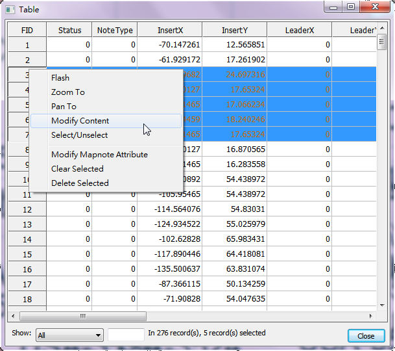Click the text field beside Show dropdown

point(126,334)
